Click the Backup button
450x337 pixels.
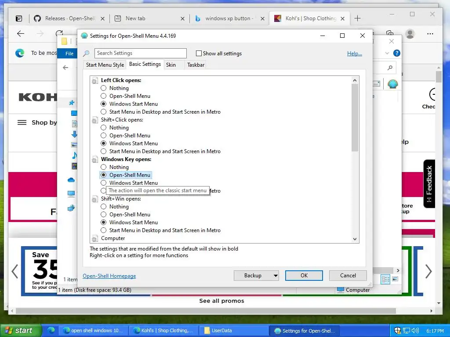click(253, 276)
